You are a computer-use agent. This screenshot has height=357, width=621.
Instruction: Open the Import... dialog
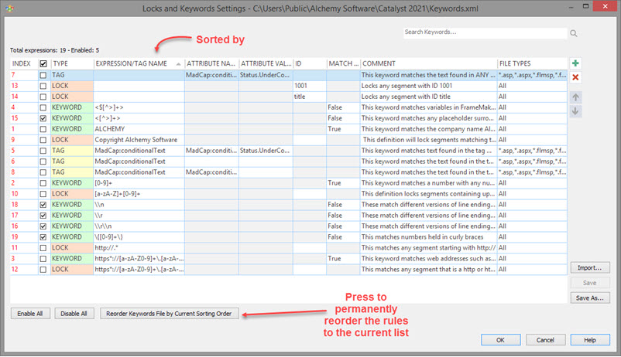tap(591, 267)
